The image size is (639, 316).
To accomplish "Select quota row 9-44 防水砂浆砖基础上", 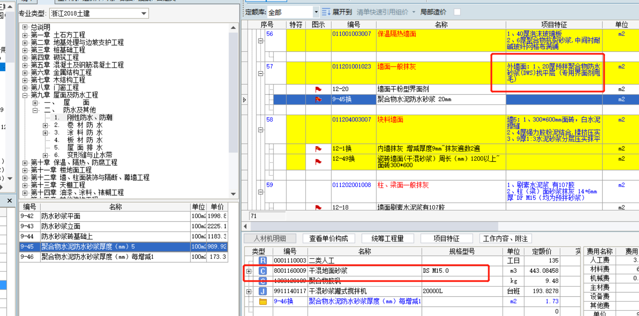I will coord(123,237).
